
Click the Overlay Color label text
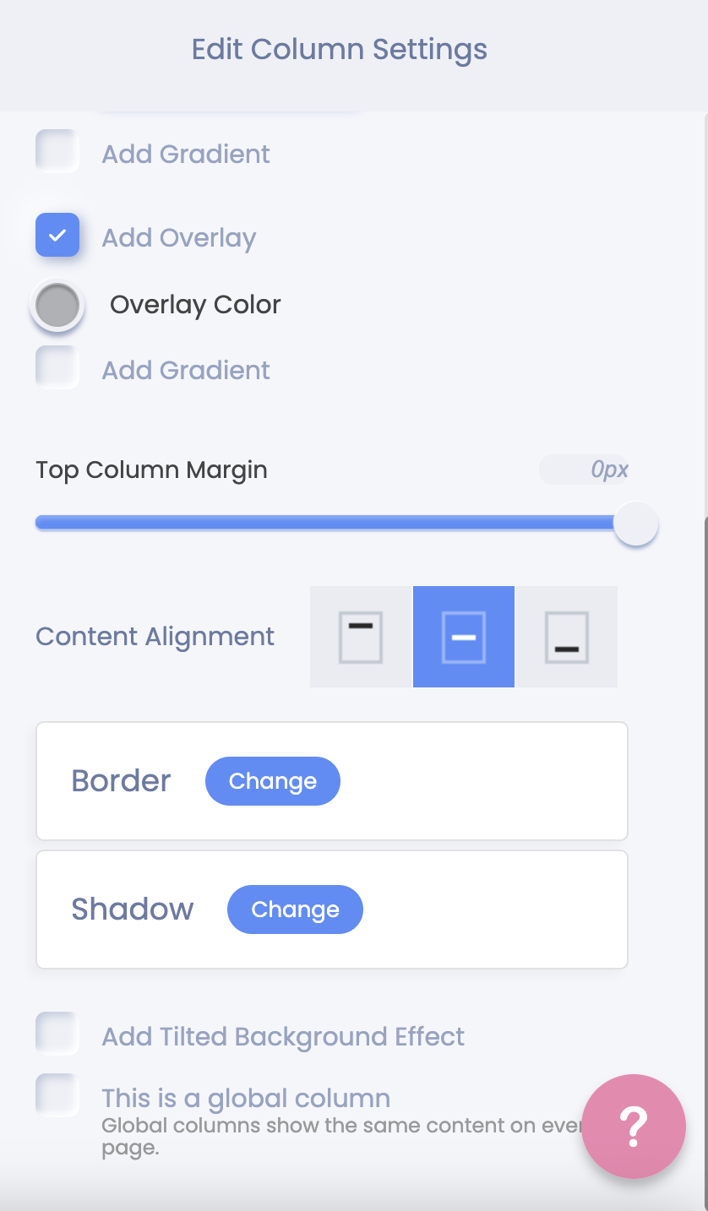click(195, 305)
